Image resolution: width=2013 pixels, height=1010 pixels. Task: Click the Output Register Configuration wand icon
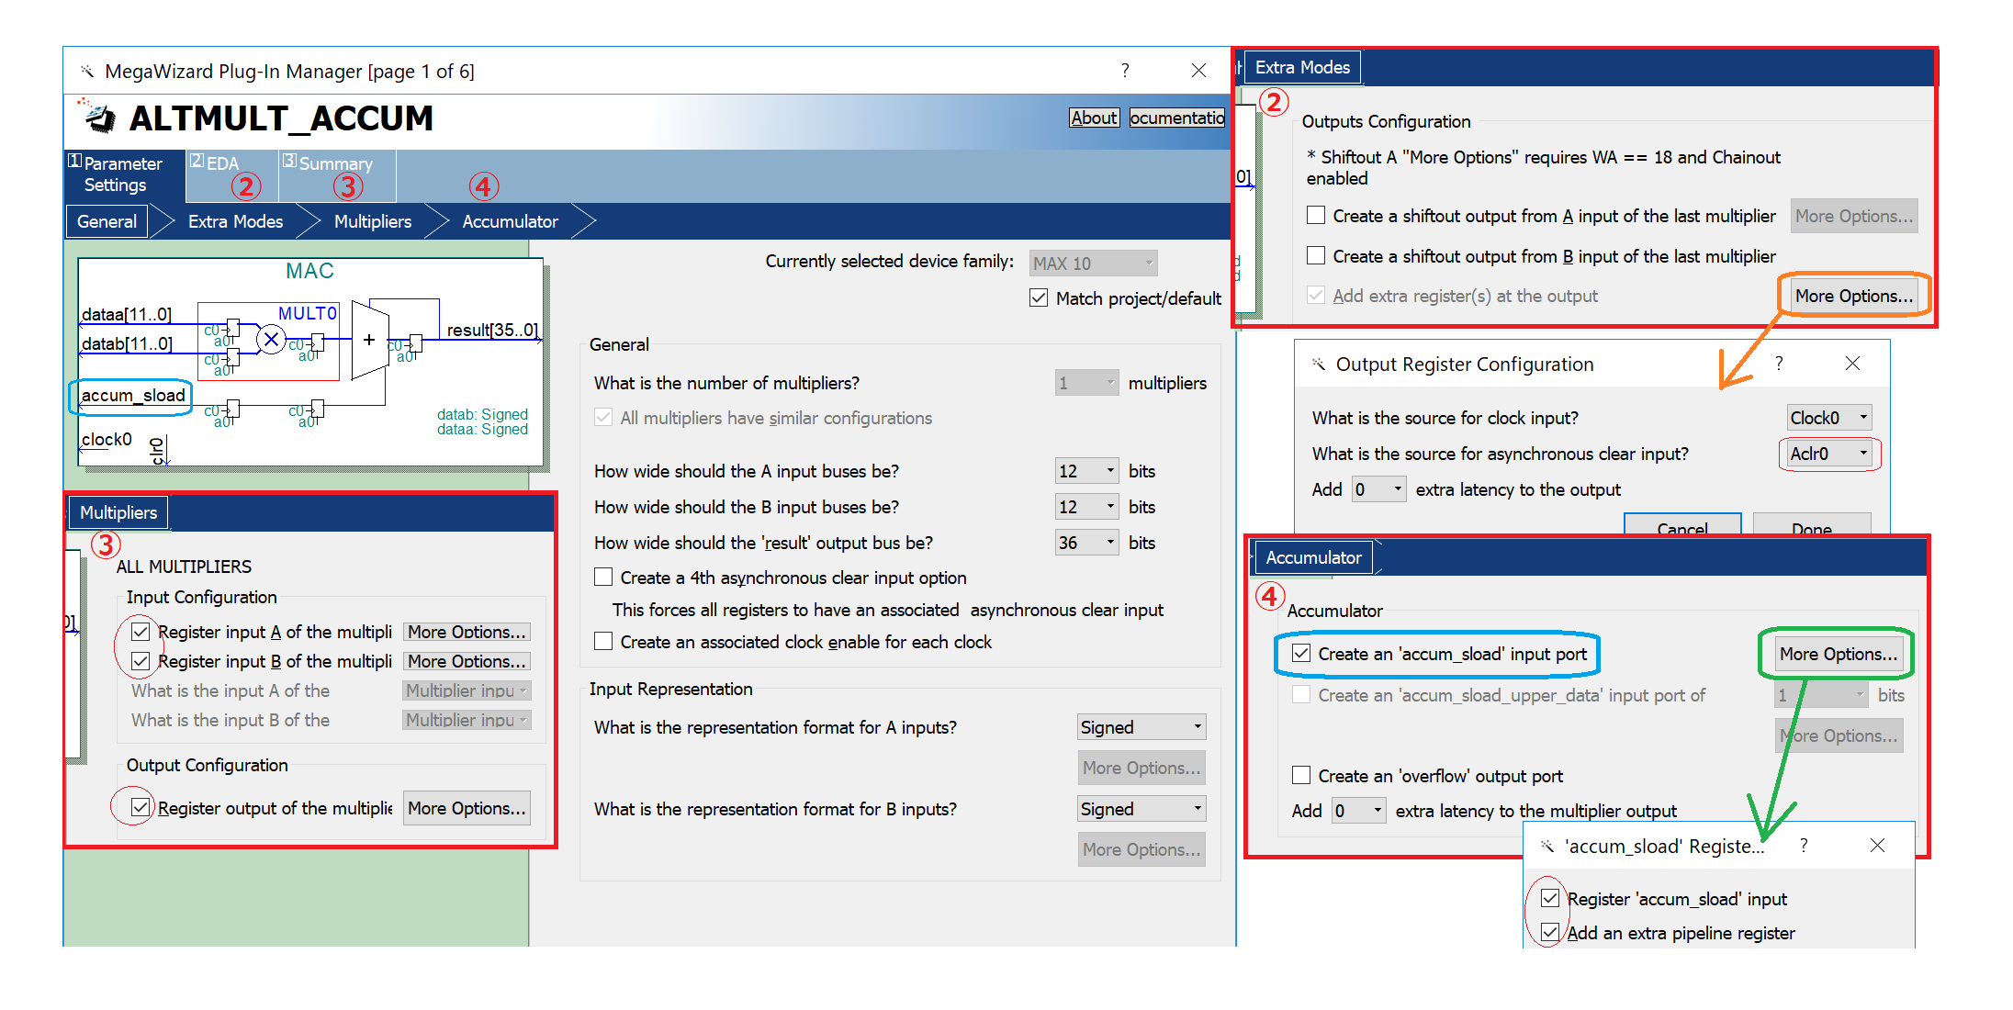(x=1318, y=365)
